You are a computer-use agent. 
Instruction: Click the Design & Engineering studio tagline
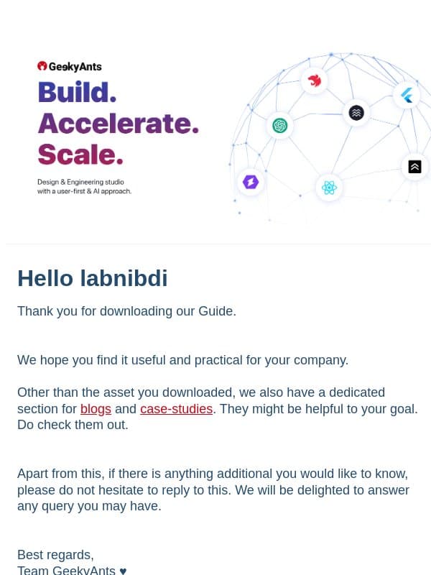(x=84, y=186)
